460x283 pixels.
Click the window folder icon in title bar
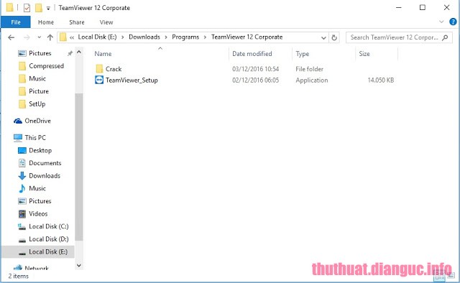(x=9, y=7)
